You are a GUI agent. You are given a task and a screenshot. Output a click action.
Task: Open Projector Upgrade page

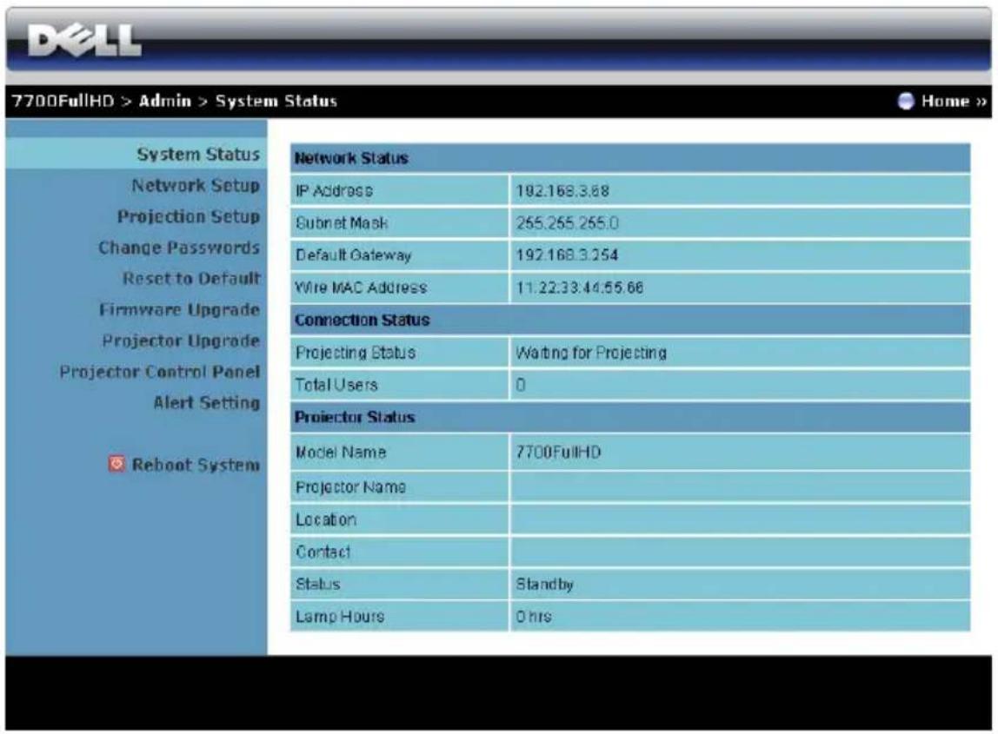(181, 341)
